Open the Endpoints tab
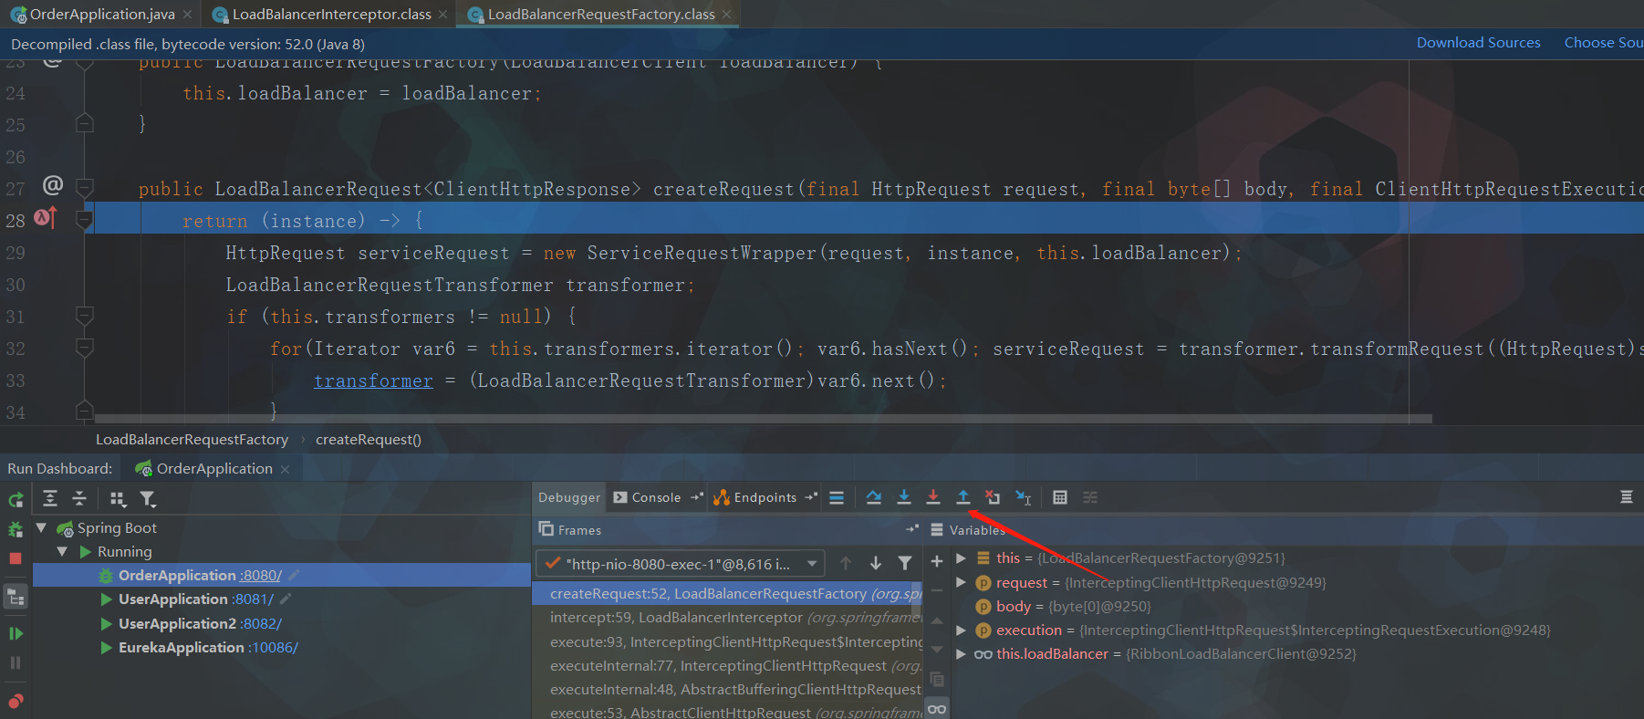1644x719 pixels. click(x=755, y=497)
